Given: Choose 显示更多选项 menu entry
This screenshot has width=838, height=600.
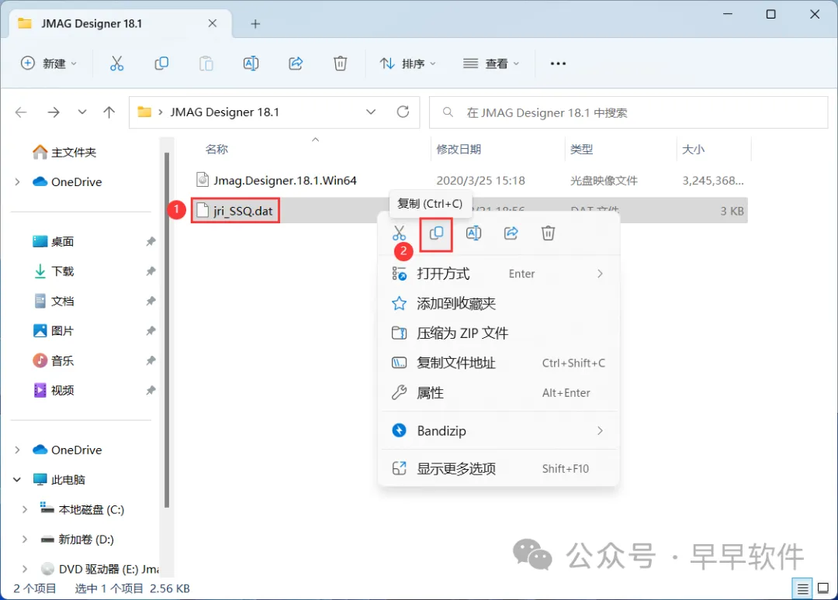Looking at the screenshot, I should pos(498,469).
